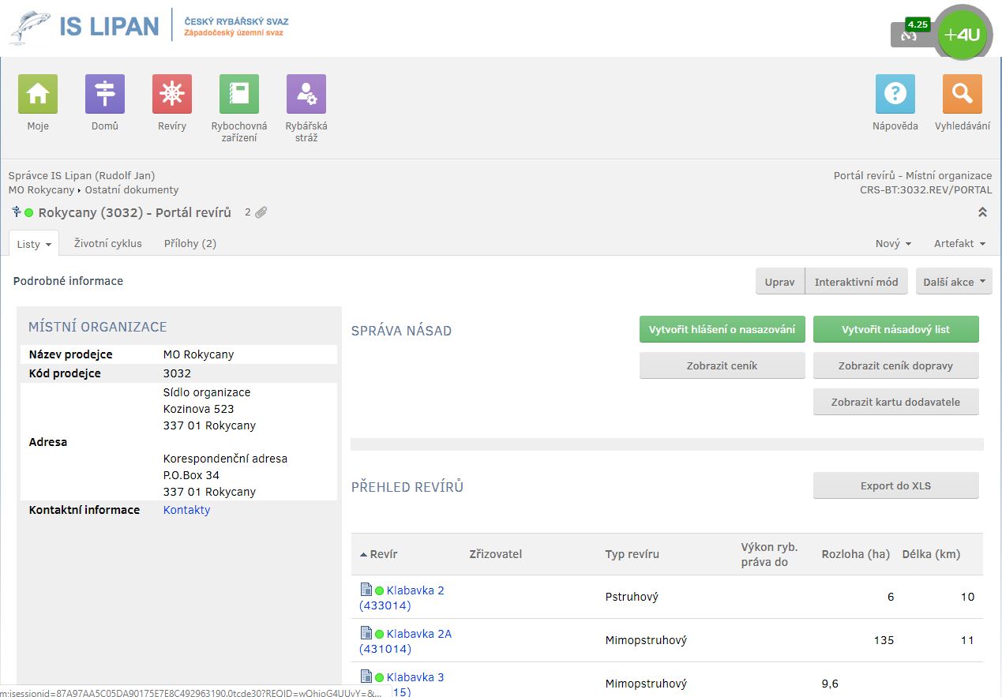Open the Revíry ship wheel icon

click(x=172, y=94)
